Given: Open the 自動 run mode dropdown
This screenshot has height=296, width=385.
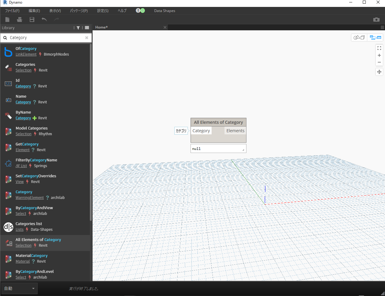Looking at the screenshot, I should [x=19, y=288].
